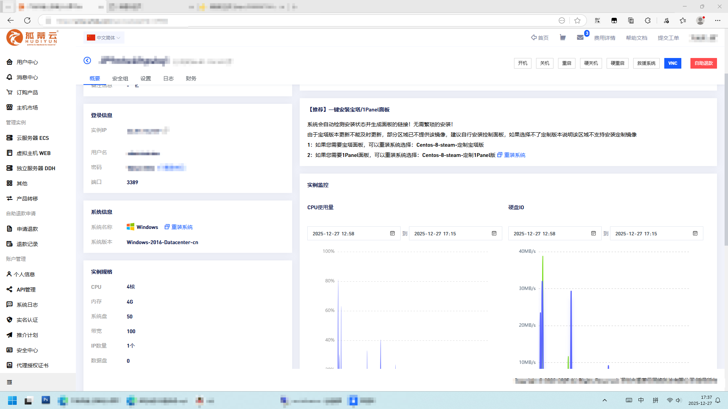728x409 pixels.
Task: Click the Photoshop icon in taskbar
Action: tap(46, 400)
